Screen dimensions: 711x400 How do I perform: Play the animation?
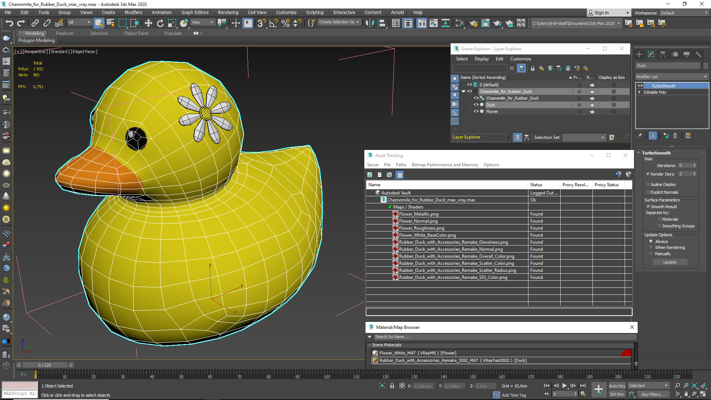(x=564, y=386)
